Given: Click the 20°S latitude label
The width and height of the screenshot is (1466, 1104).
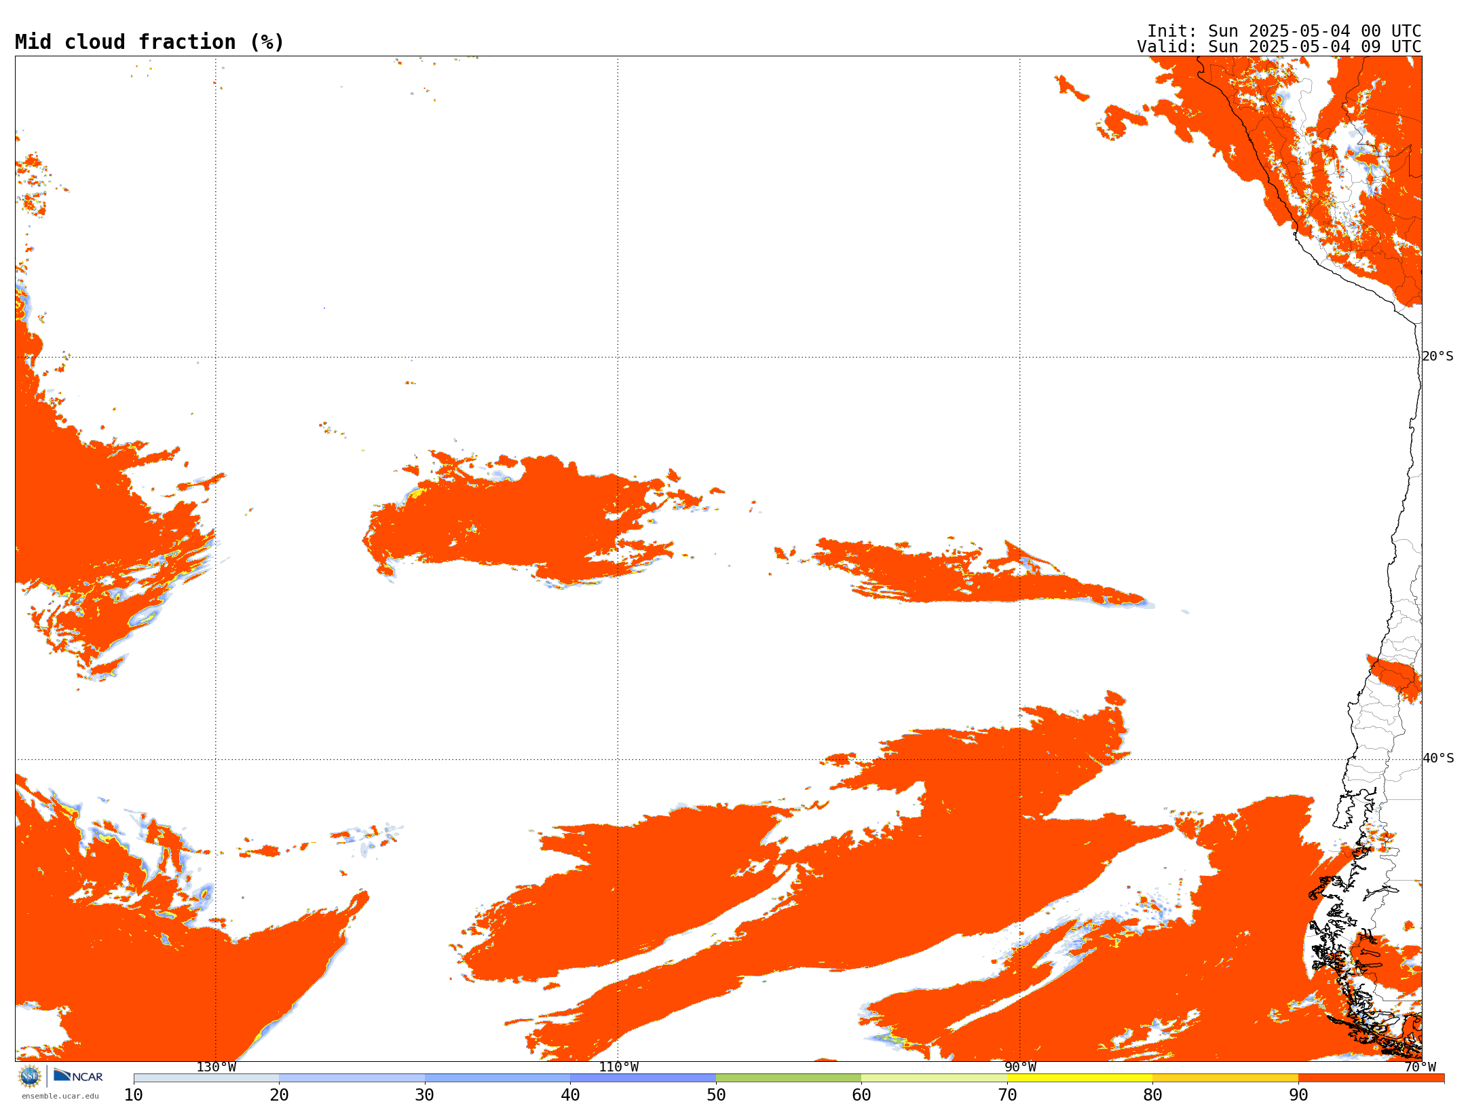Looking at the screenshot, I should pos(1437,356).
